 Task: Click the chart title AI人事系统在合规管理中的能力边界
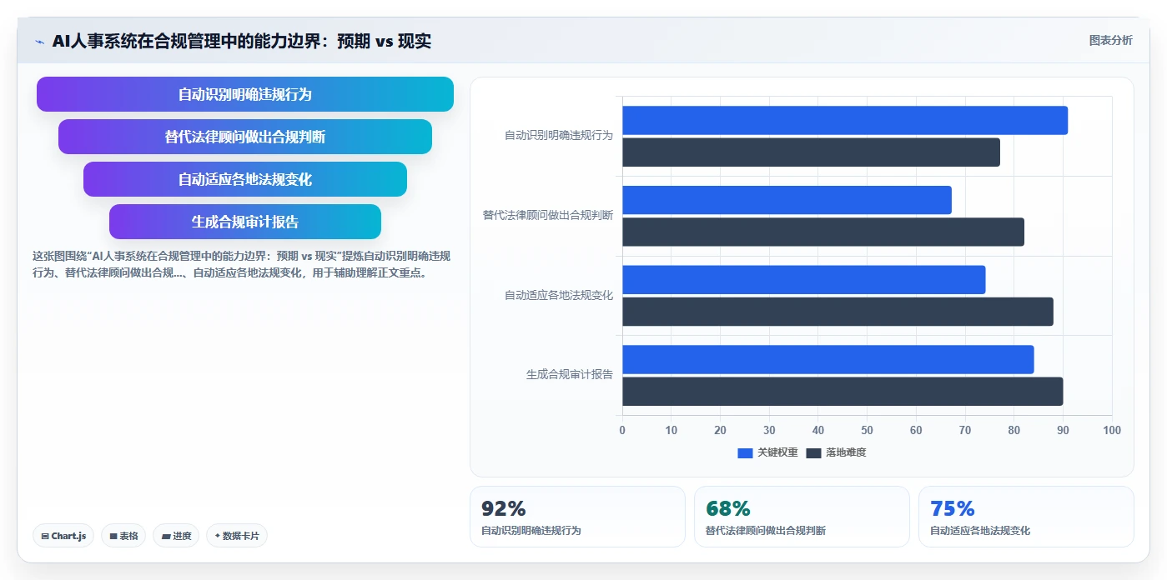(241, 41)
